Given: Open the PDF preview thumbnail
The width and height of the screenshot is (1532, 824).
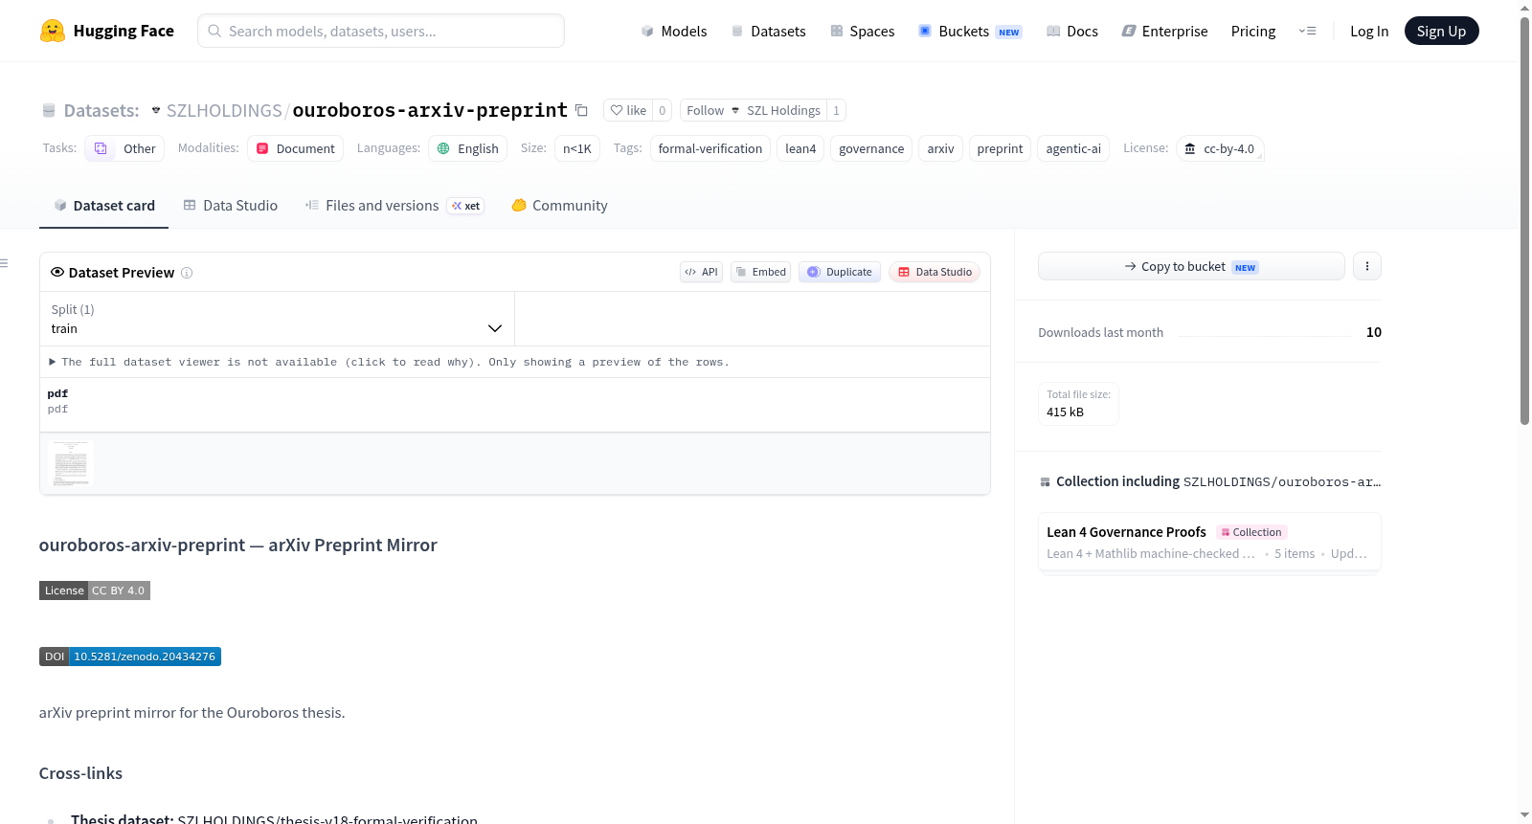Looking at the screenshot, I should (x=71, y=464).
